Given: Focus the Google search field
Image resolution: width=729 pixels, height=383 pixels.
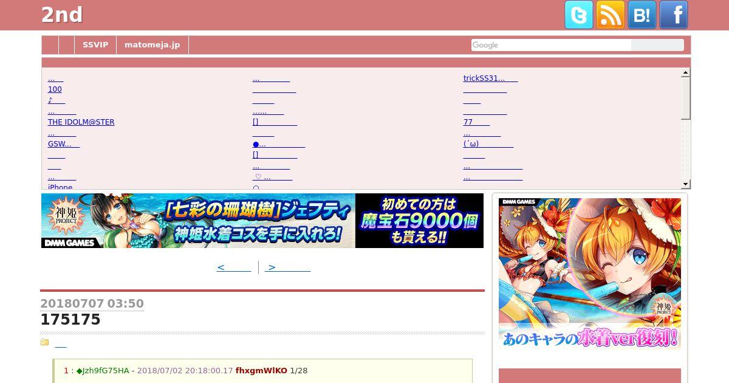Looking at the screenshot, I should coord(551,45).
